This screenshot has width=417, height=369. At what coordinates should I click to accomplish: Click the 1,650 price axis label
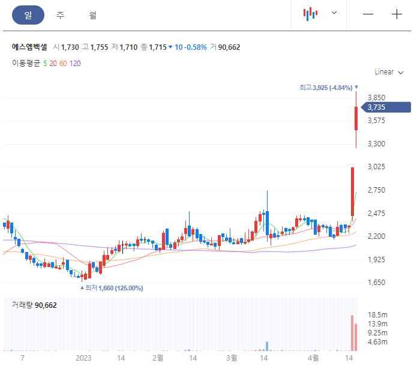point(376,283)
